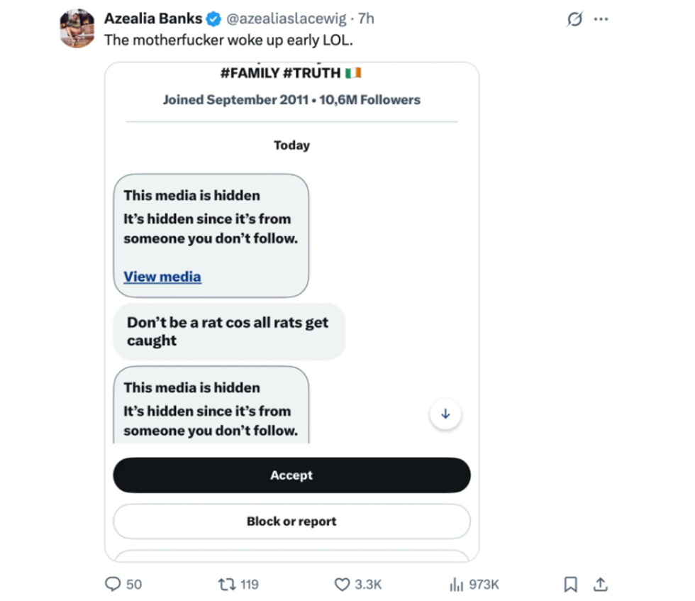Bookmark this post
The height and width of the screenshot is (601, 695).
[569, 584]
